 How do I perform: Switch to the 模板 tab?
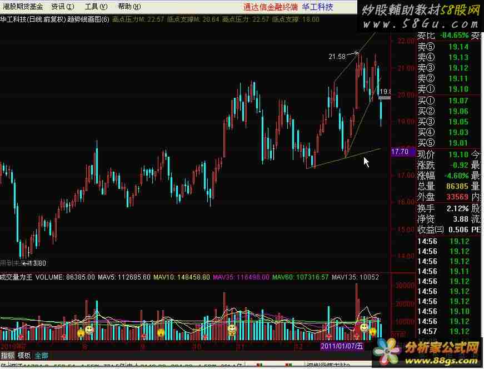point(24,356)
